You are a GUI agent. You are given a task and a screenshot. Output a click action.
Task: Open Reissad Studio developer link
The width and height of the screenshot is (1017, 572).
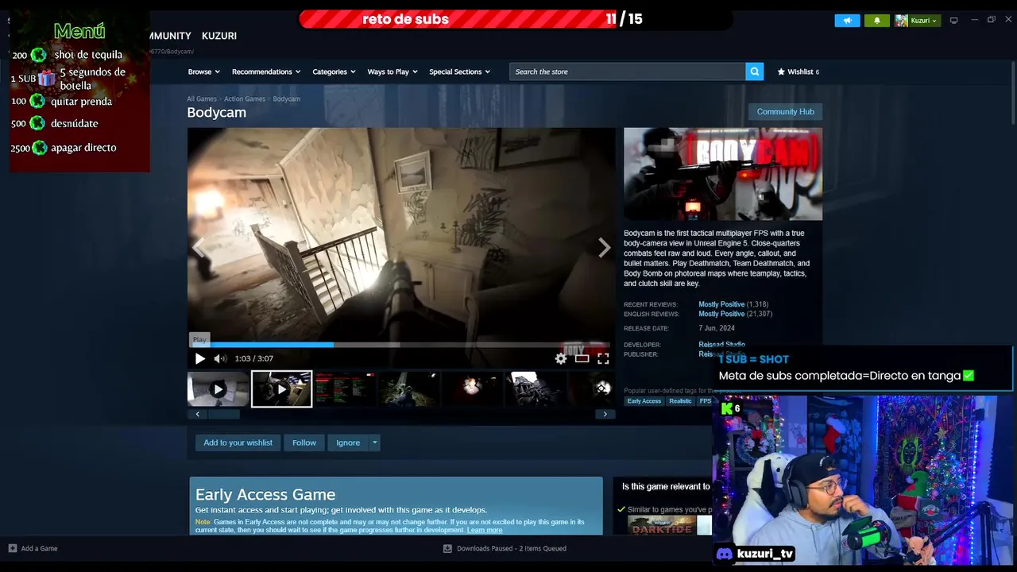721,345
